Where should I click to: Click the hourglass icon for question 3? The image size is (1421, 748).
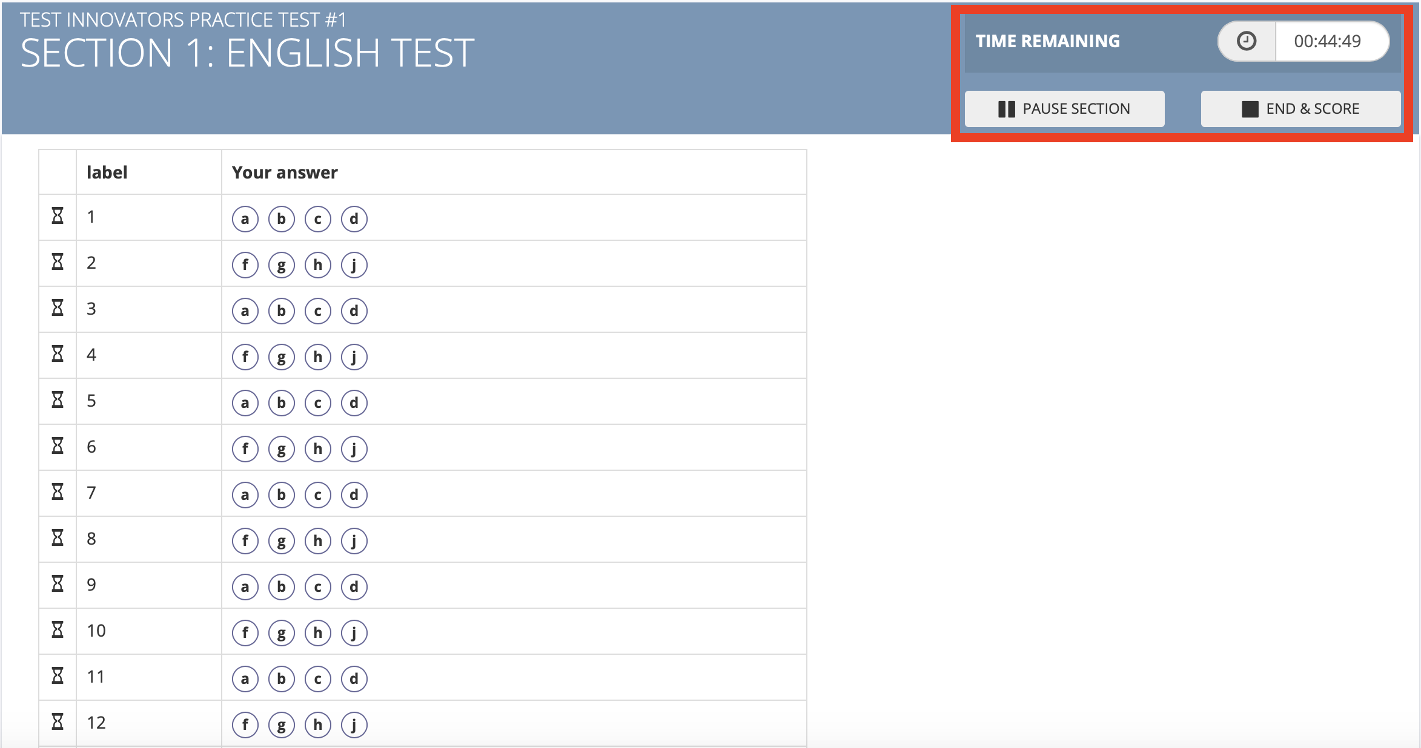click(x=58, y=308)
